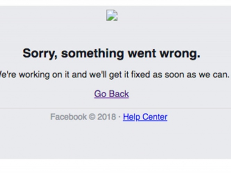Click the horizontal divider above the footer
This screenshot has width=231, height=173.
coord(115,108)
